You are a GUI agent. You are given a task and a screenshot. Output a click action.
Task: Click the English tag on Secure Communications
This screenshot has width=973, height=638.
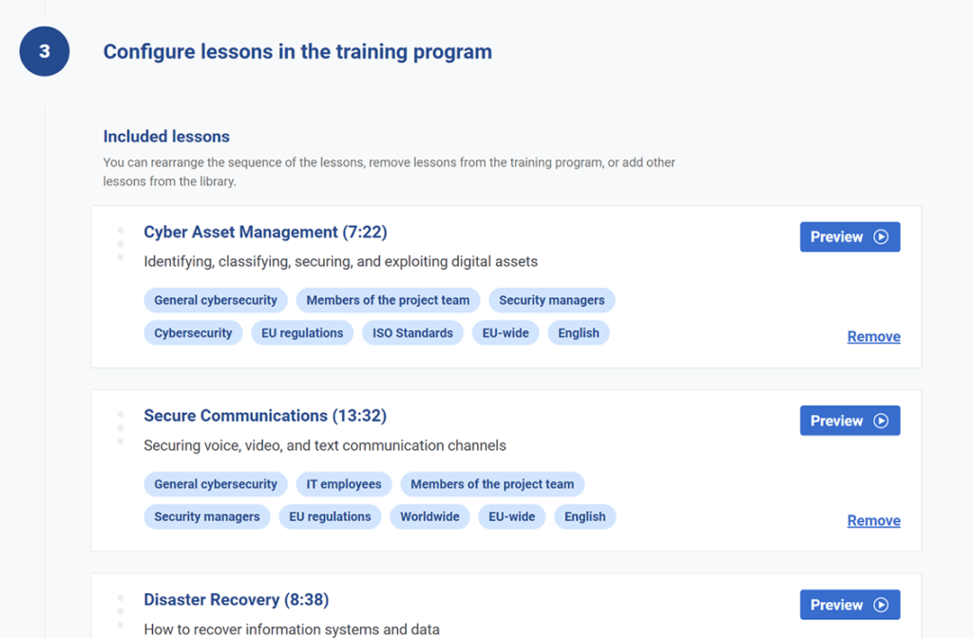click(584, 516)
